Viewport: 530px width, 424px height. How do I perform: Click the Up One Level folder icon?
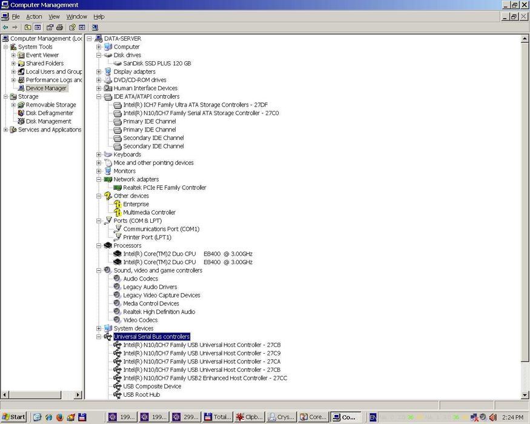point(28,27)
